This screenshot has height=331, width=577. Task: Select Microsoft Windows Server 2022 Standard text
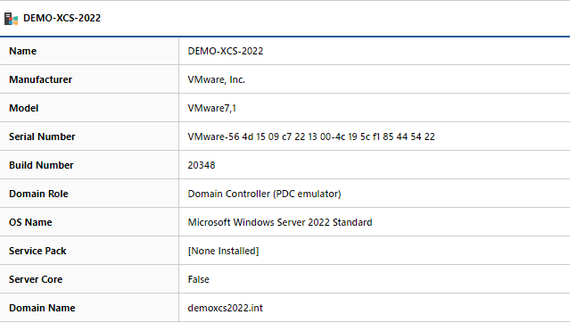coord(280,222)
